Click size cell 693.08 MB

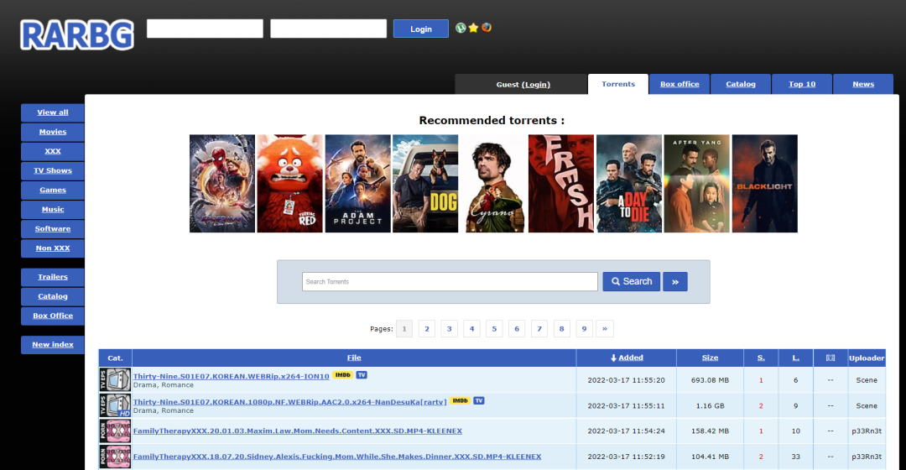click(711, 380)
